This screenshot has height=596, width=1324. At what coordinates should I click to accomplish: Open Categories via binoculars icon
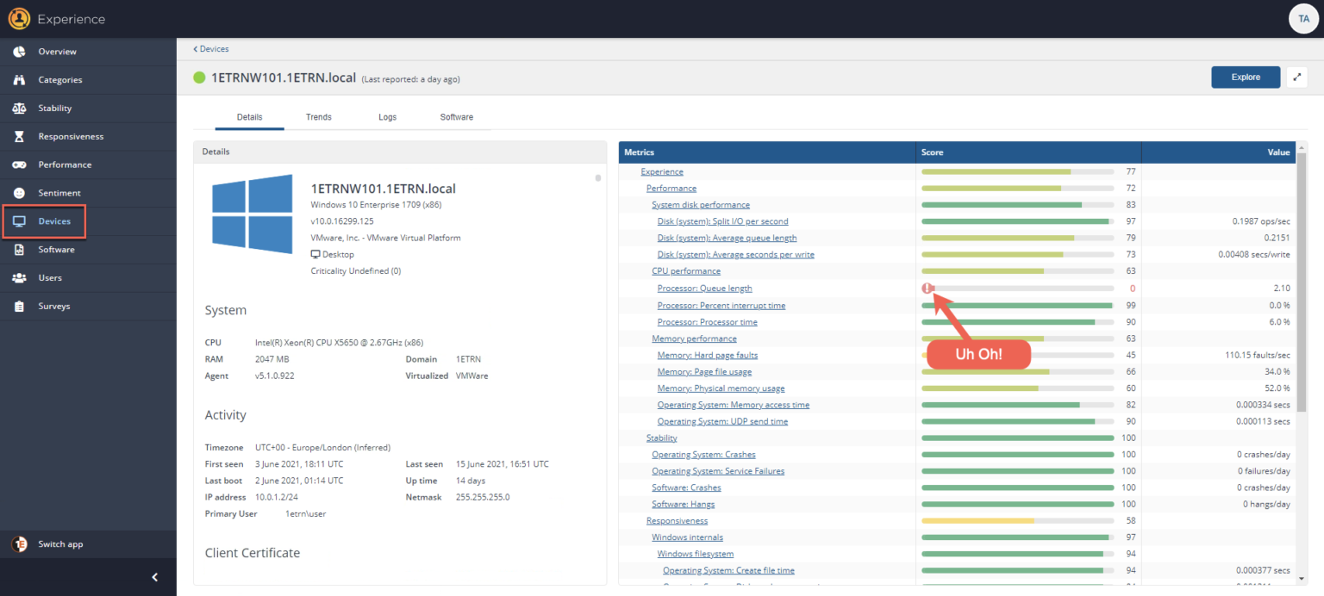click(19, 80)
